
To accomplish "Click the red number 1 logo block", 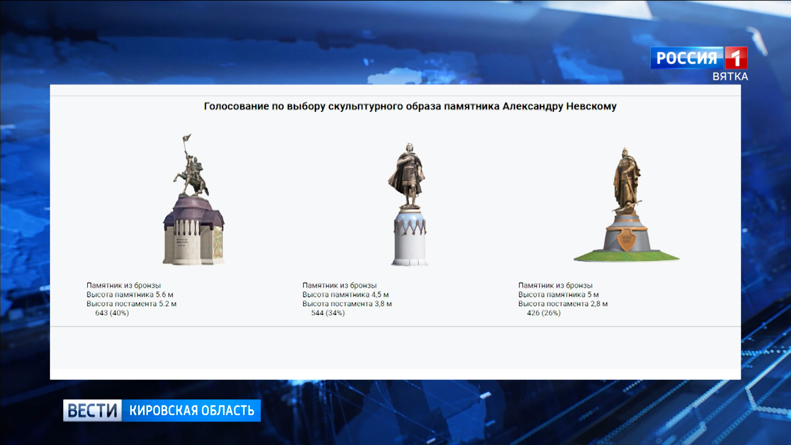I will click(736, 58).
